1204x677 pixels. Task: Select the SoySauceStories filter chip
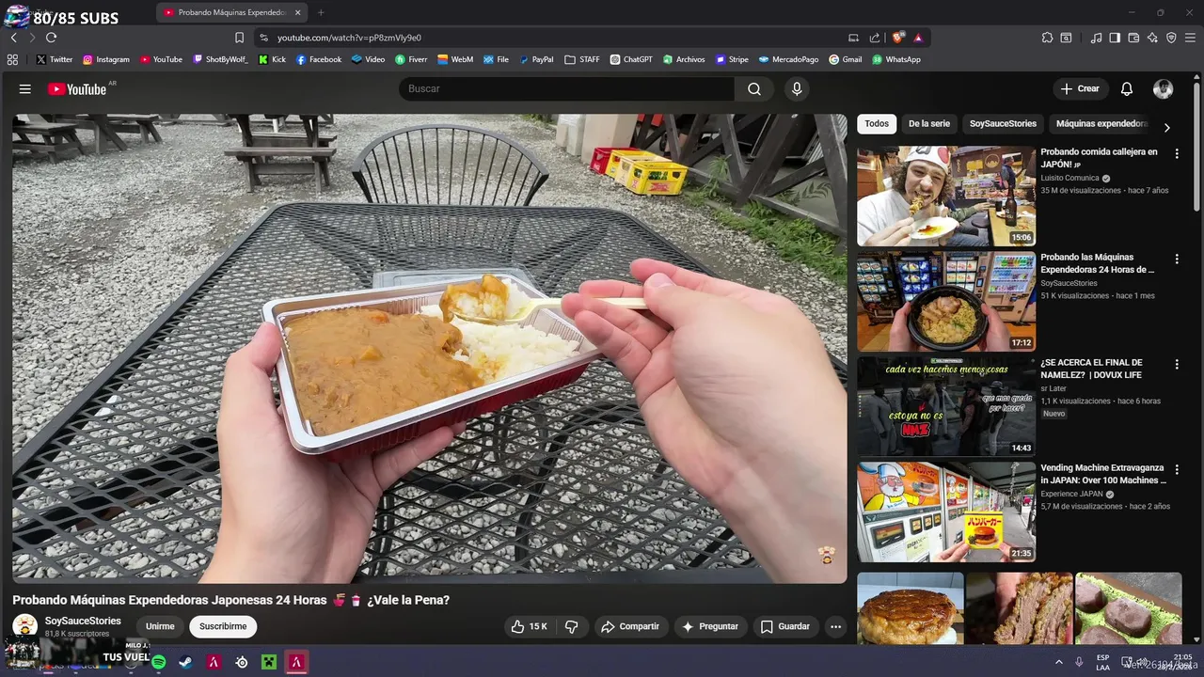[x=1003, y=124]
